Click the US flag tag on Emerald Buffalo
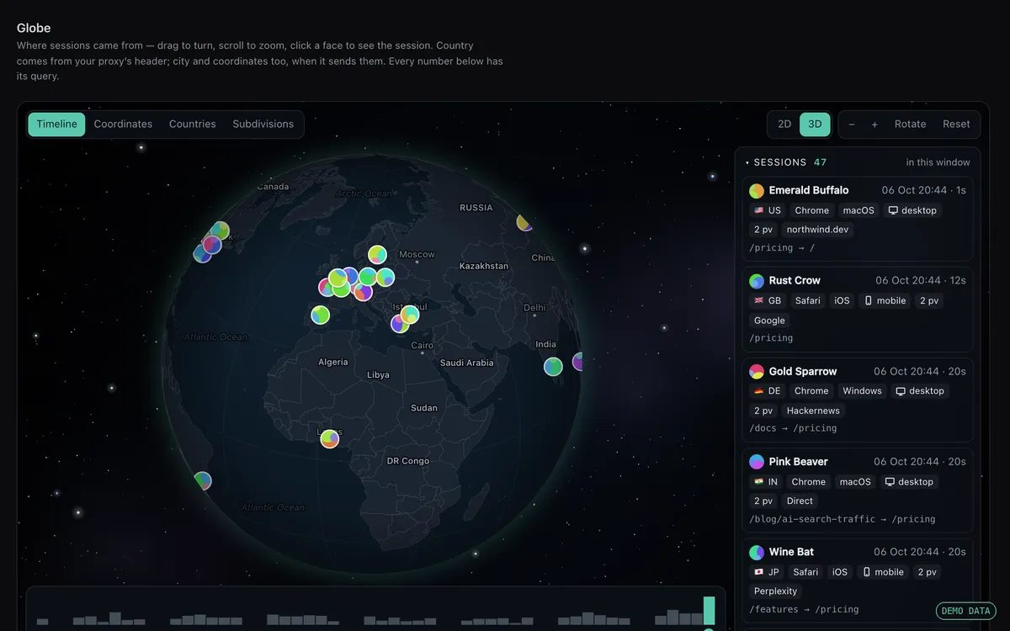Screen dimensions: 1010x631 click(768, 210)
